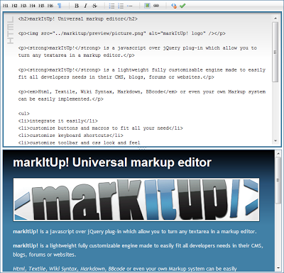The width and height of the screenshot is (284, 273).
Task: Clean markup with the clean icon
Action: tap(174, 6)
